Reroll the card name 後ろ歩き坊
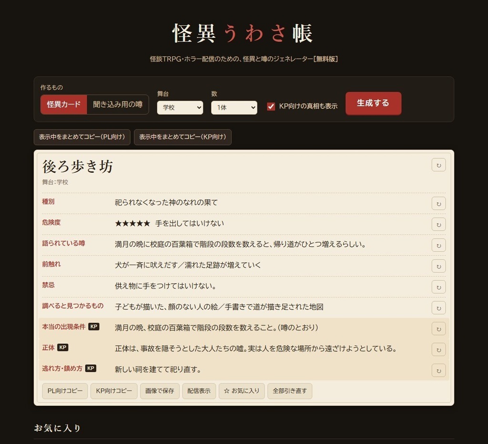This screenshot has height=444, width=488. pyautogui.click(x=438, y=165)
